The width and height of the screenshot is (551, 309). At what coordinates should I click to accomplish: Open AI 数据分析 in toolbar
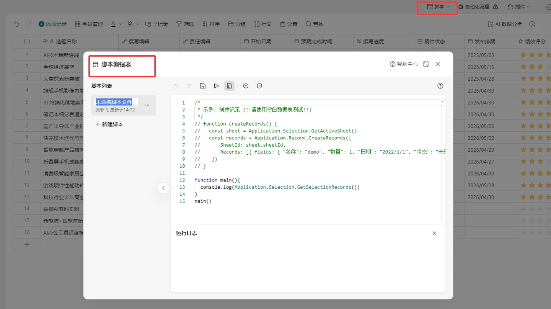pyautogui.click(x=505, y=24)
